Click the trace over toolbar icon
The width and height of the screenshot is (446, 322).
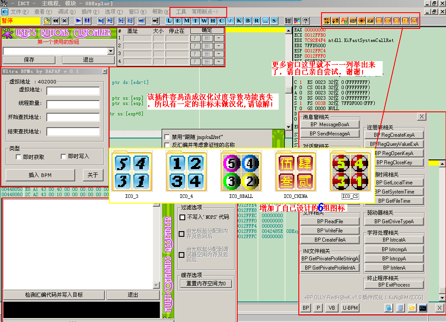point(130,21)
